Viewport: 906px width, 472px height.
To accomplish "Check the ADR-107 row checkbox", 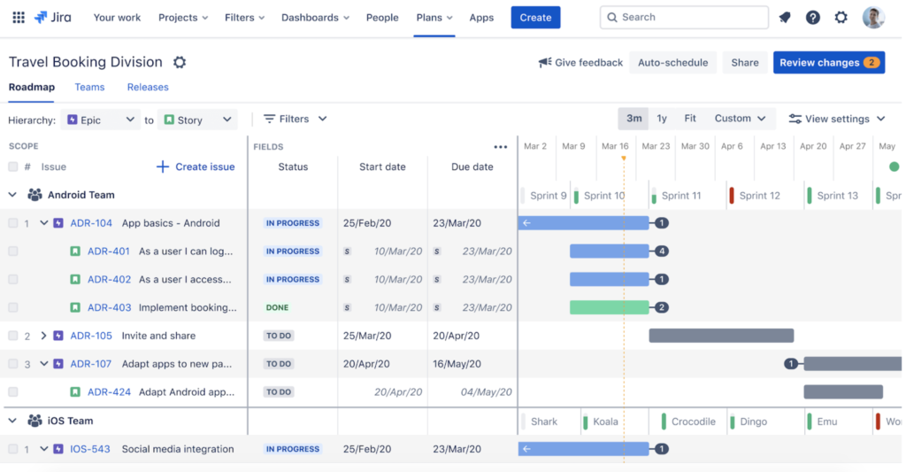I will (12, 364).
